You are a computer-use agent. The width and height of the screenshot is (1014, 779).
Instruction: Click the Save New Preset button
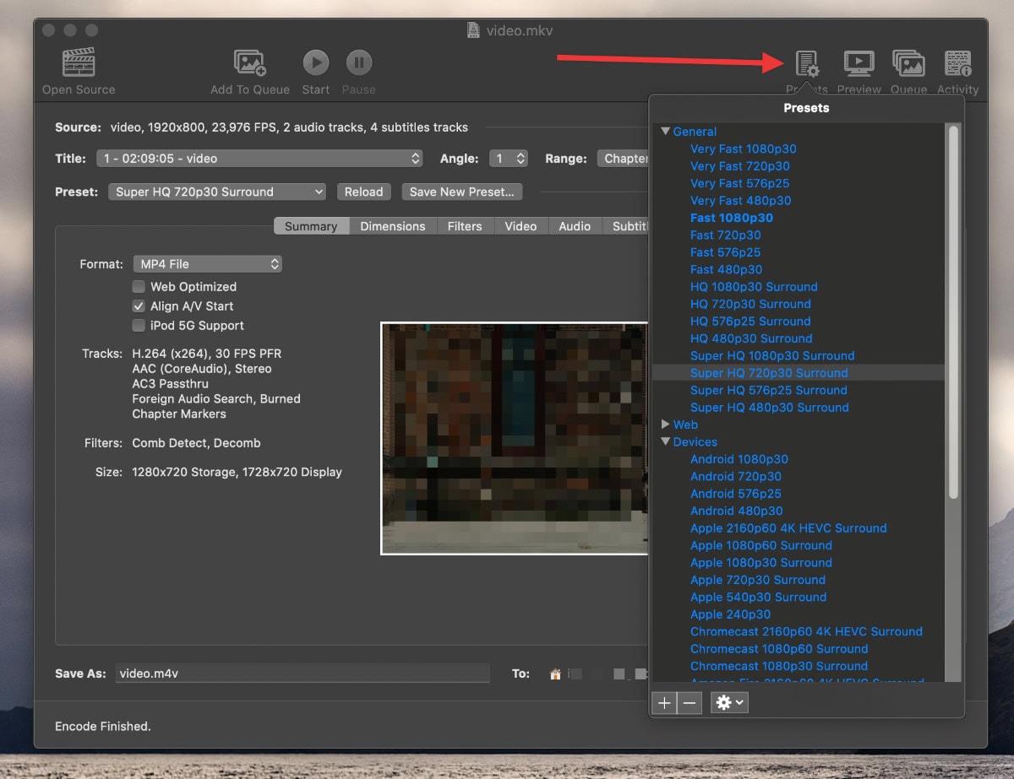[x=462, y=192]
